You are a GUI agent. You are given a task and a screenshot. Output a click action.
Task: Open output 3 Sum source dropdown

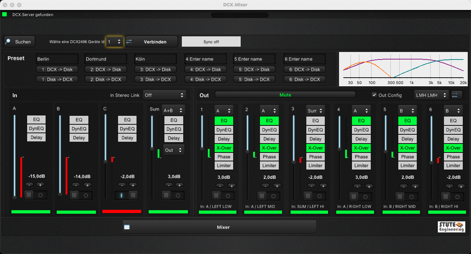[316, 111]
